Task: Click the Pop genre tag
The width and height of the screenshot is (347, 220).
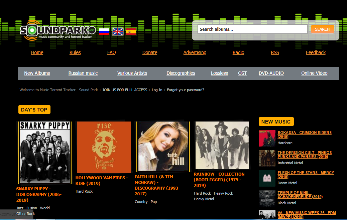Action: point(153,202)
